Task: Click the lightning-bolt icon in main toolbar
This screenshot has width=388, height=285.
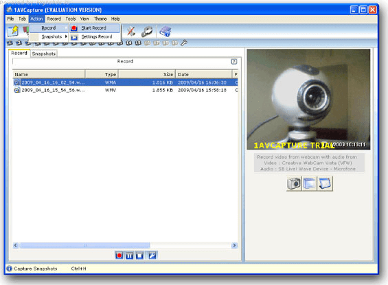Action: (x=13, y=31)
